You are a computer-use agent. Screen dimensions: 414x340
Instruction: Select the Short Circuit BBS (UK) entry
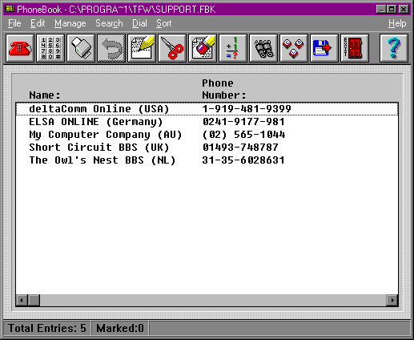(x=207, y=148)
